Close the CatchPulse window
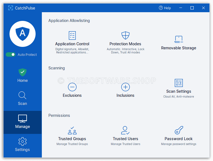 pos(203,8)
